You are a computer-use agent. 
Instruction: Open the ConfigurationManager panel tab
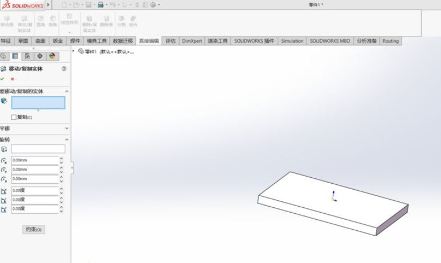click(27, 56)
